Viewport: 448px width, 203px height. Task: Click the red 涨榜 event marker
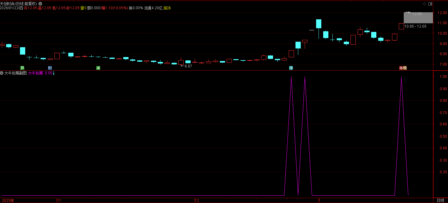tap(403, 68)
